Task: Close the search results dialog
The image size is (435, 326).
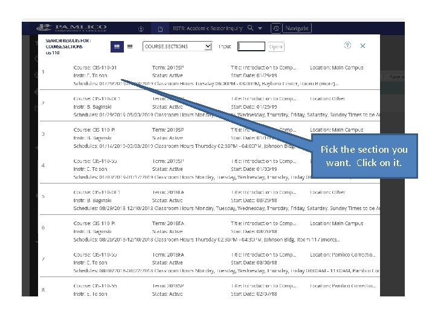Action: [362, 46]
